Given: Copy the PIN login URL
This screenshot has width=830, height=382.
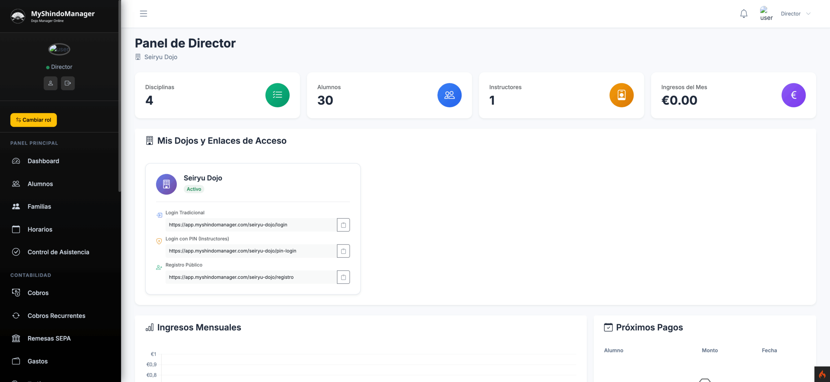Looking at the screenshot, I should point(343,251).
